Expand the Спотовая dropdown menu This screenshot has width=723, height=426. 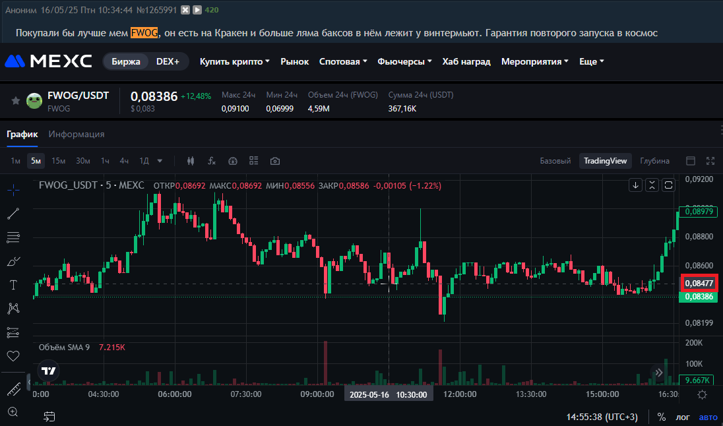point(343,61)
